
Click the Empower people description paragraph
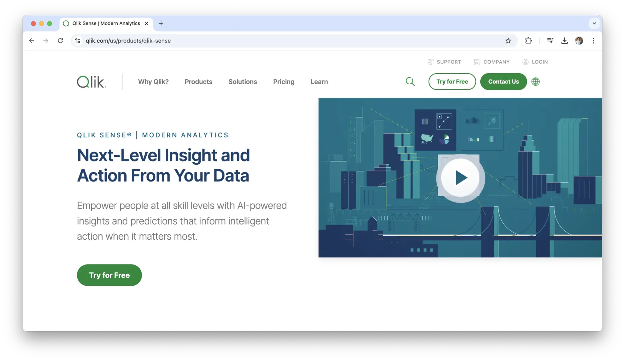pos(182,221)
